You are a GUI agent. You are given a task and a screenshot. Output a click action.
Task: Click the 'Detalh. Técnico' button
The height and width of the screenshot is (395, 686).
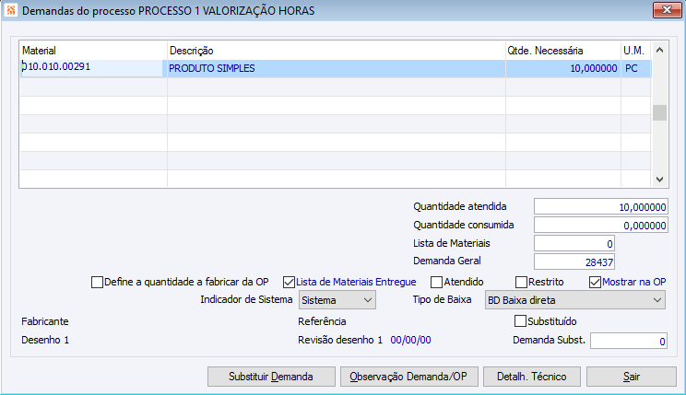click(532, 377)
